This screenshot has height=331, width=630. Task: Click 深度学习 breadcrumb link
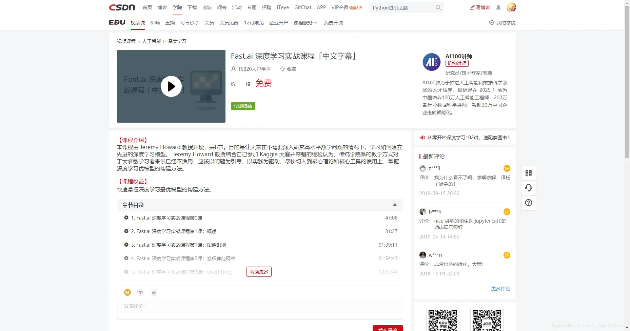pos(177,41)
